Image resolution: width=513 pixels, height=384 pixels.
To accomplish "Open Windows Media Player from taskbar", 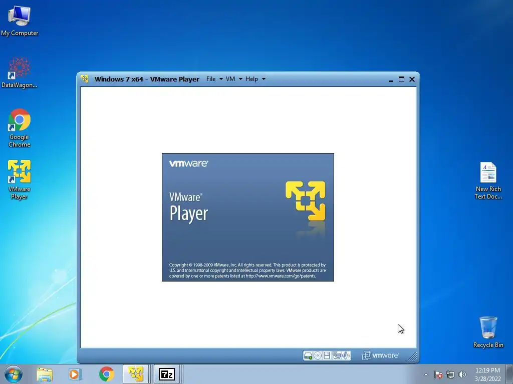I will click(75, 374).
